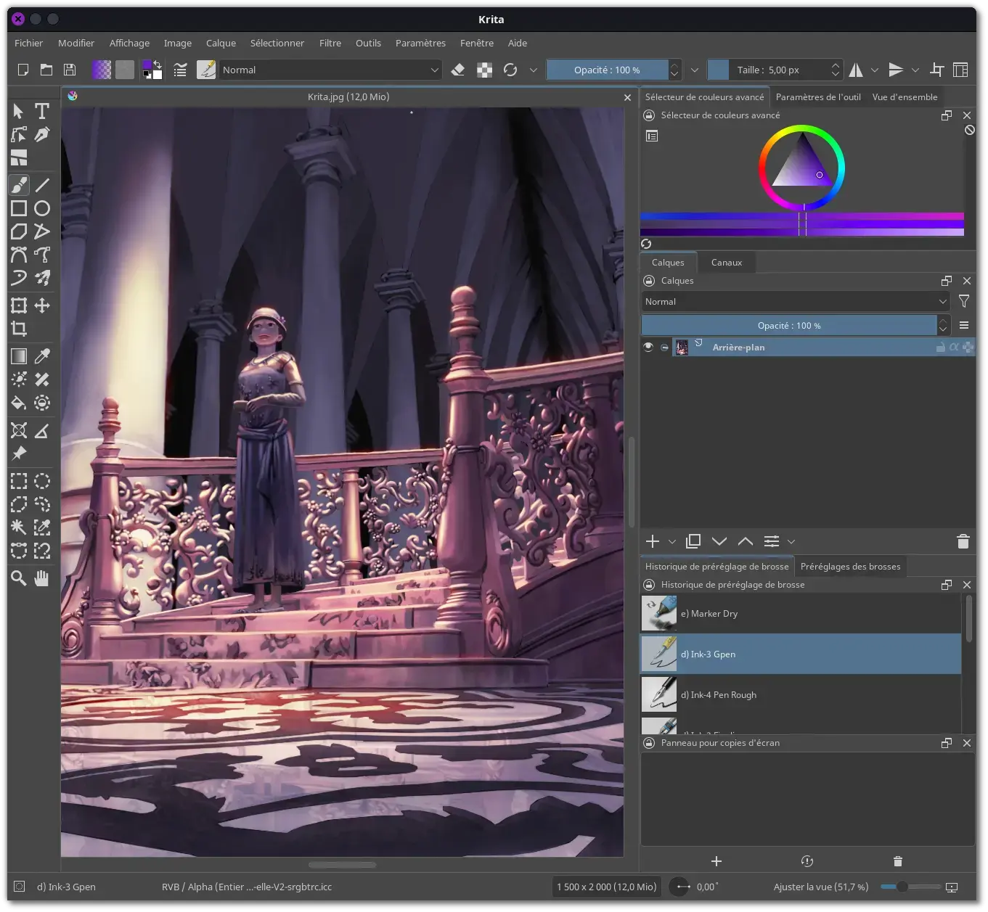
Task: Expand layer properties arrow menu
Action: coord(791,542)
